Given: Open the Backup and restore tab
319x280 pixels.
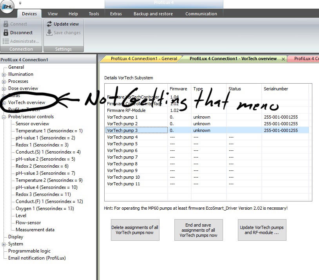Looking at the screenshot, I should 153,14.
